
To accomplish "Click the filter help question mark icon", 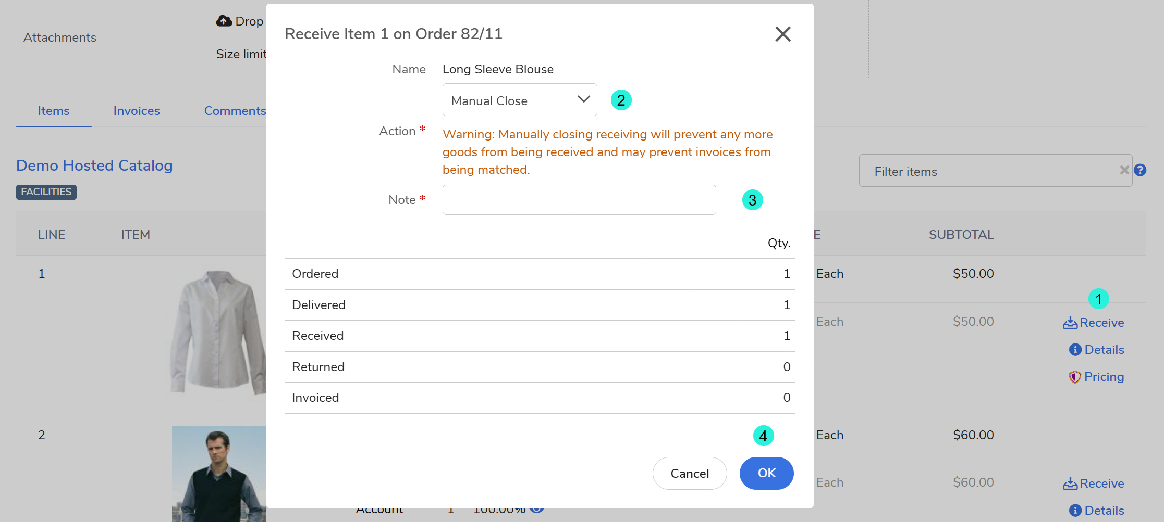I will (1140, 170).
